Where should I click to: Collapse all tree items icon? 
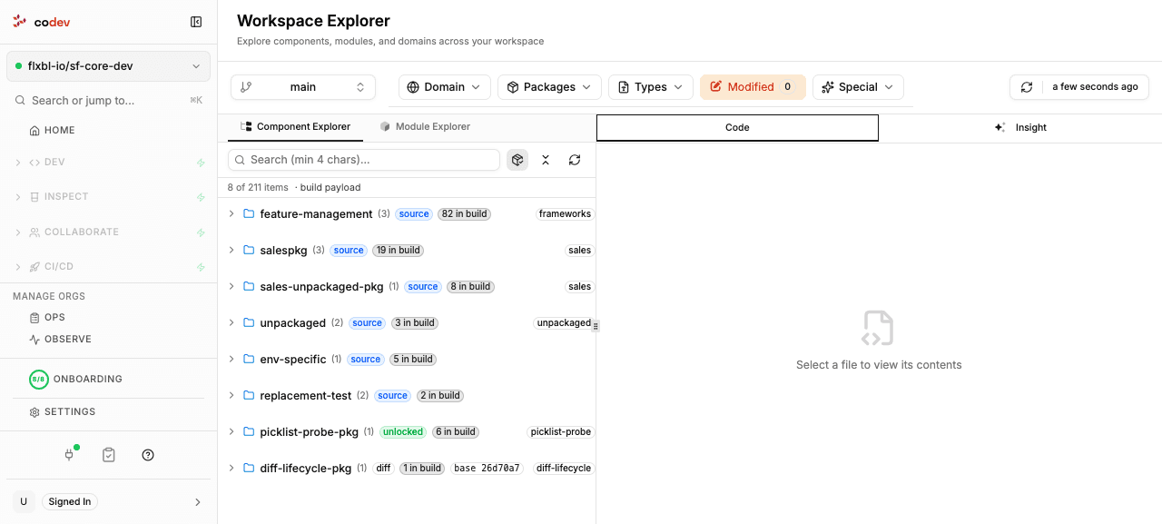coord(546,160)
